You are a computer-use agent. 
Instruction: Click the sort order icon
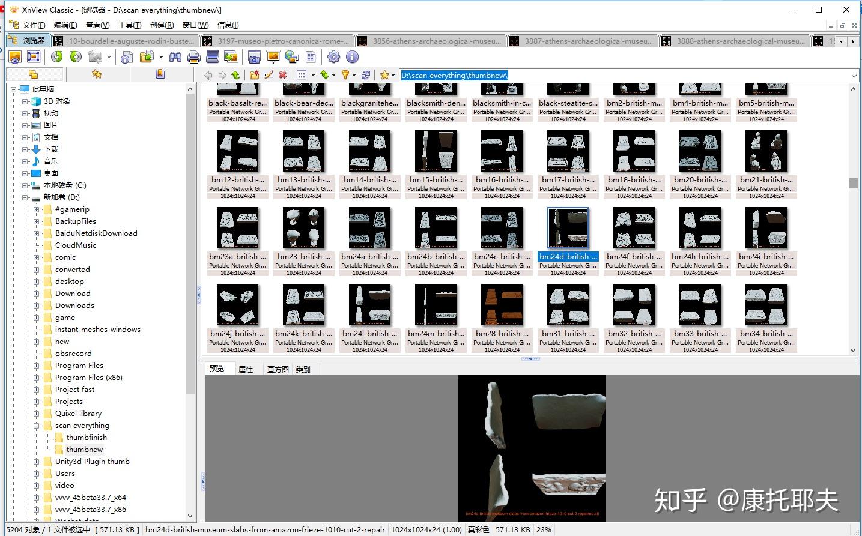coord(324,75)
